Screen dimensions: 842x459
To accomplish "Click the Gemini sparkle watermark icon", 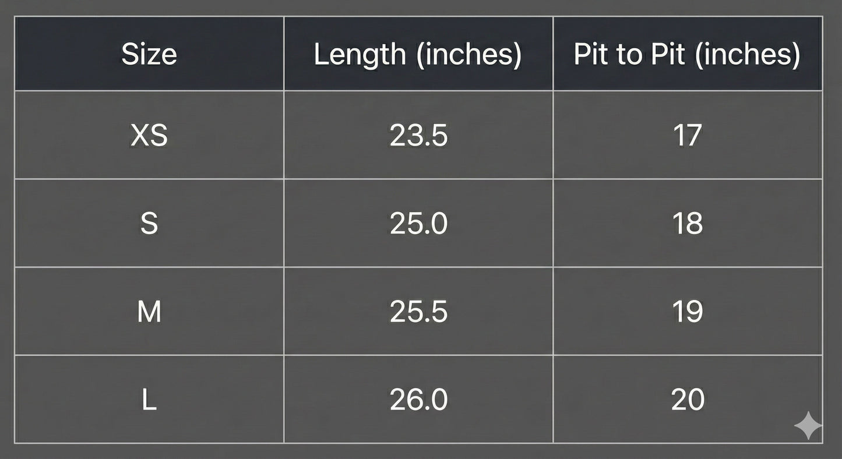I will click(808, 426).
